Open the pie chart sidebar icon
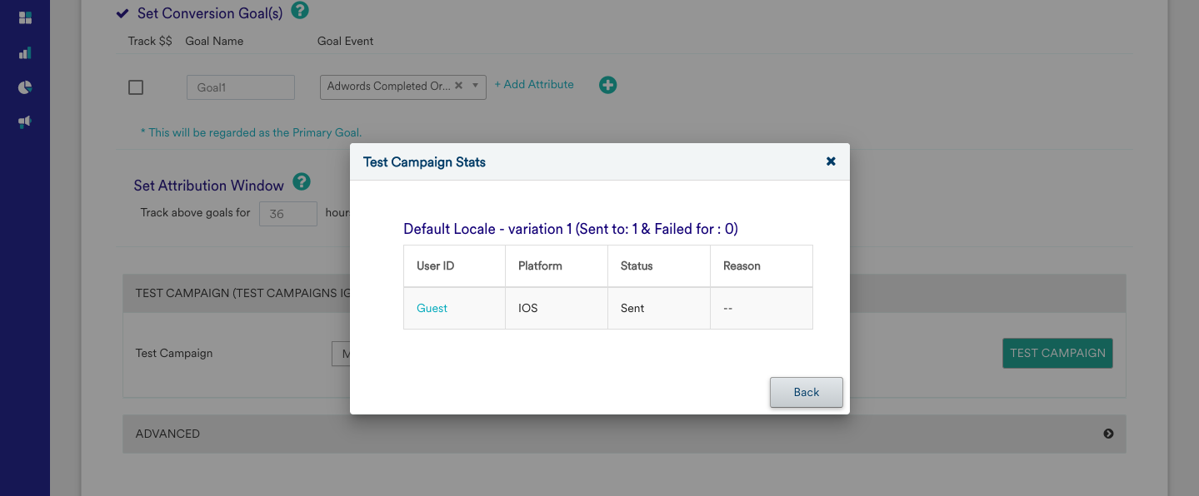Viewport: 1199px width, 496px height. pyautogui.click(x=25, y=87)
